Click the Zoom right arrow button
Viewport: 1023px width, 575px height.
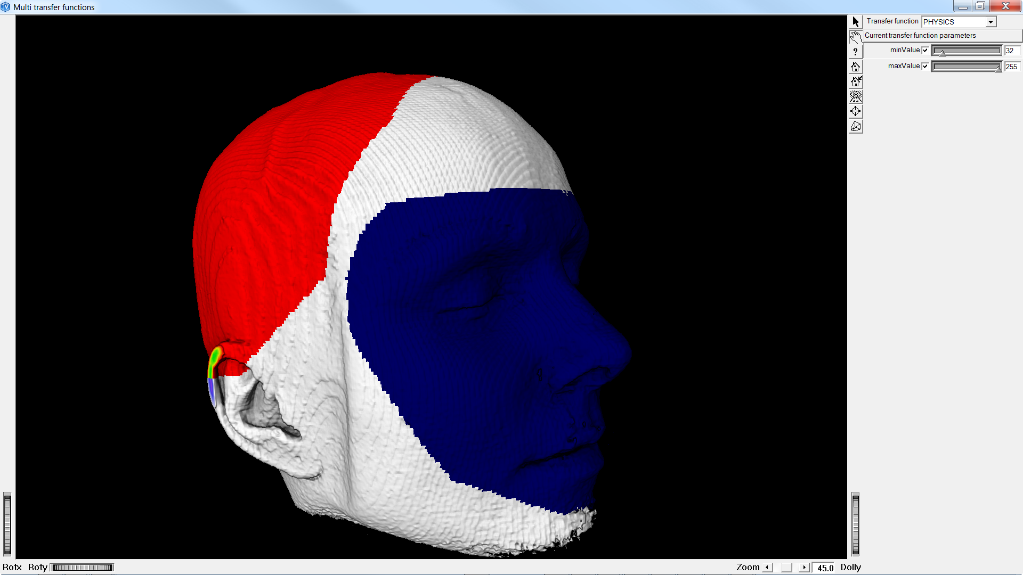(804, 568)
